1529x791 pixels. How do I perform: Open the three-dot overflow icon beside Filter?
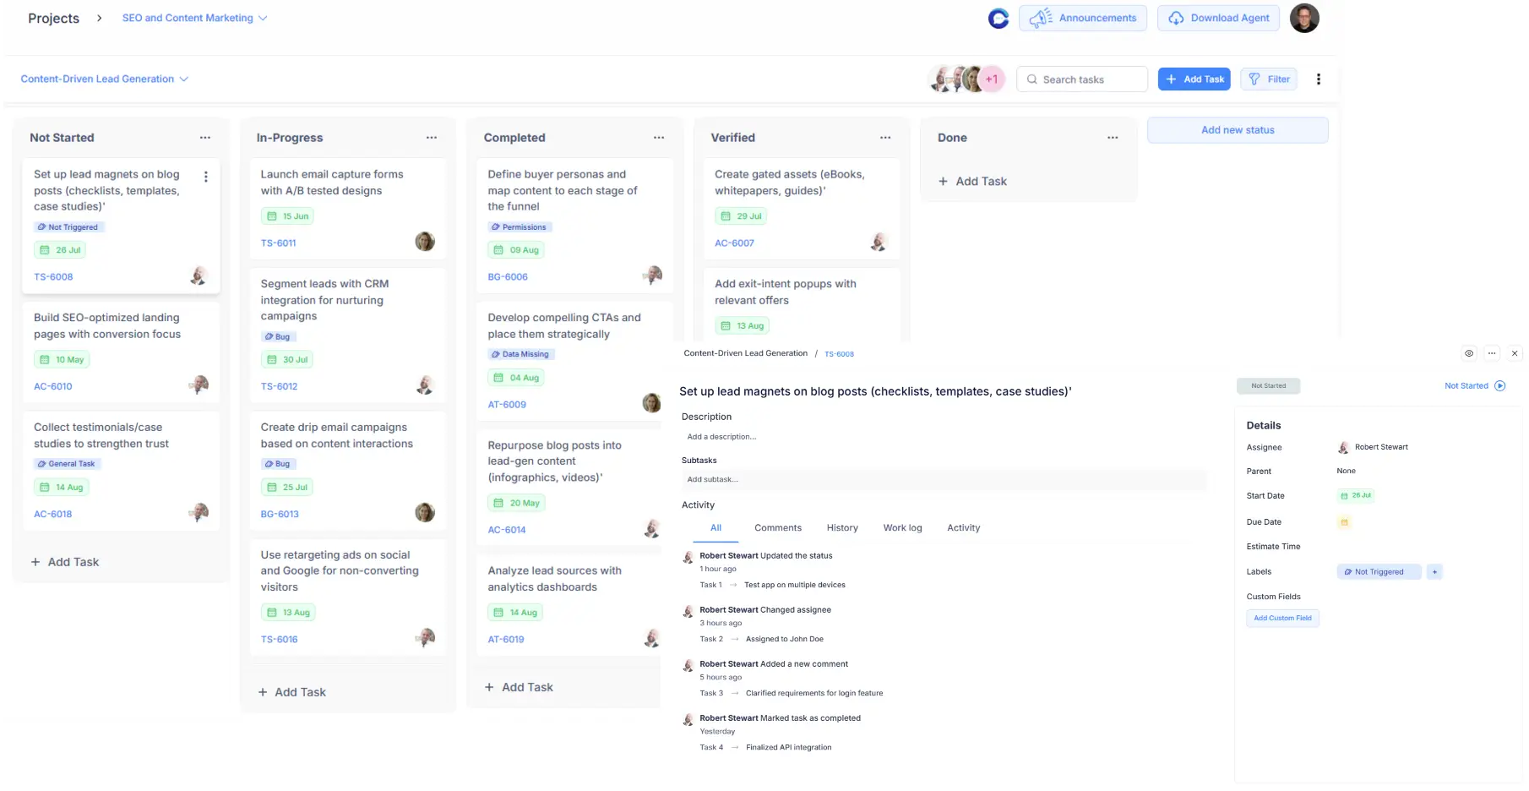pos(1318,79)
